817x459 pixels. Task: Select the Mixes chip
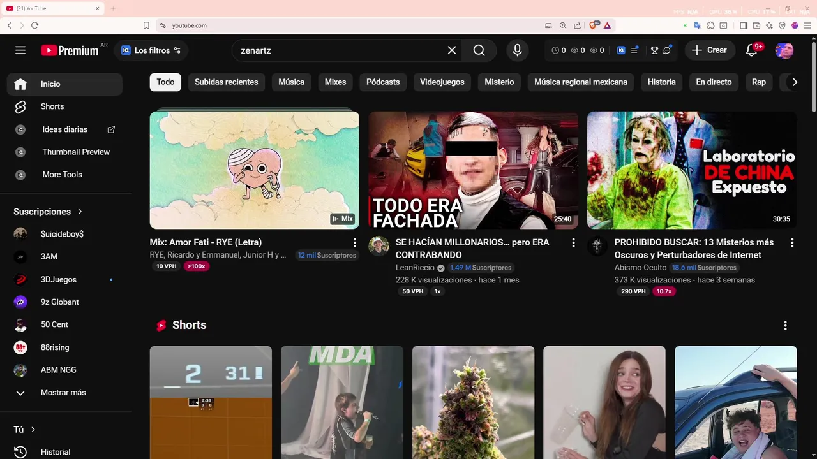[x=335, y=82]
